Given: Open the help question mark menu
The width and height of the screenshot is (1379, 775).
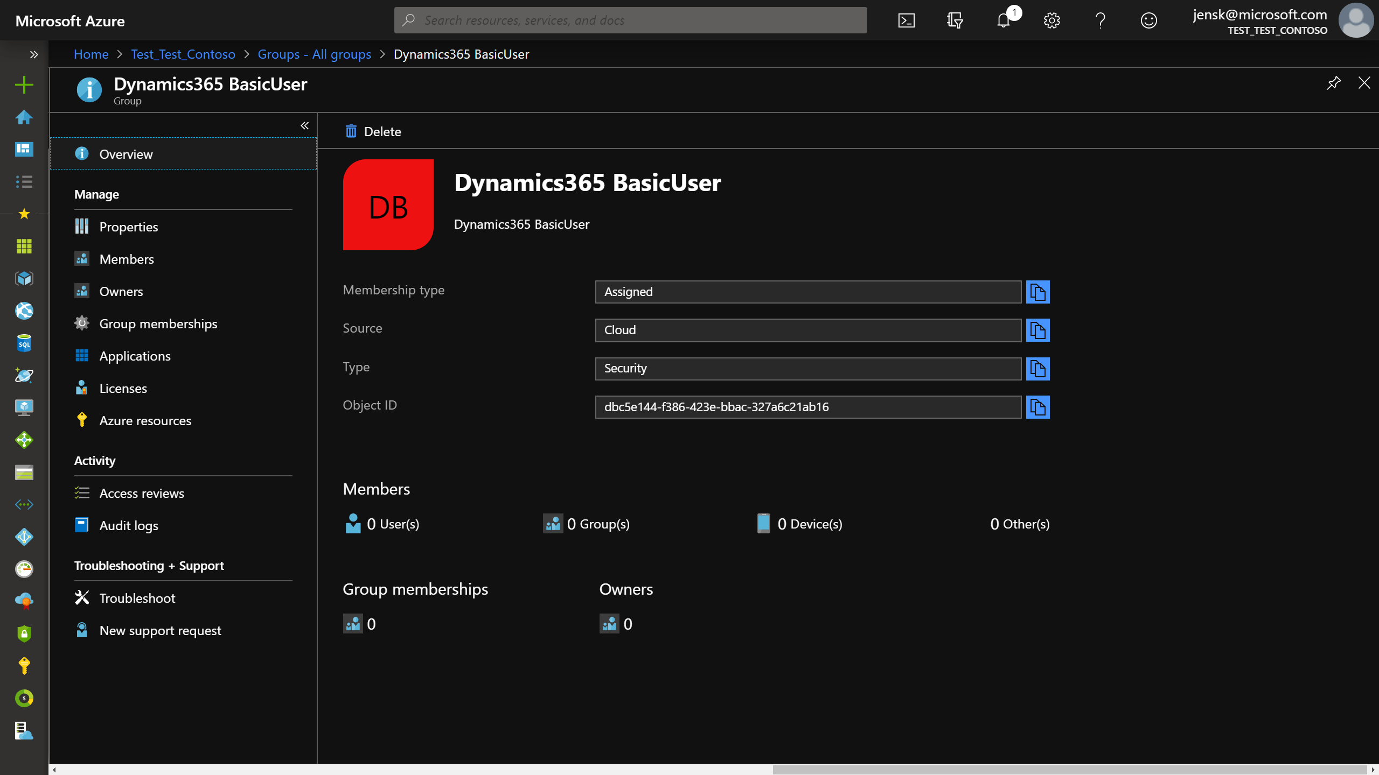Looking at the screenshot, I should [1101, 20].
